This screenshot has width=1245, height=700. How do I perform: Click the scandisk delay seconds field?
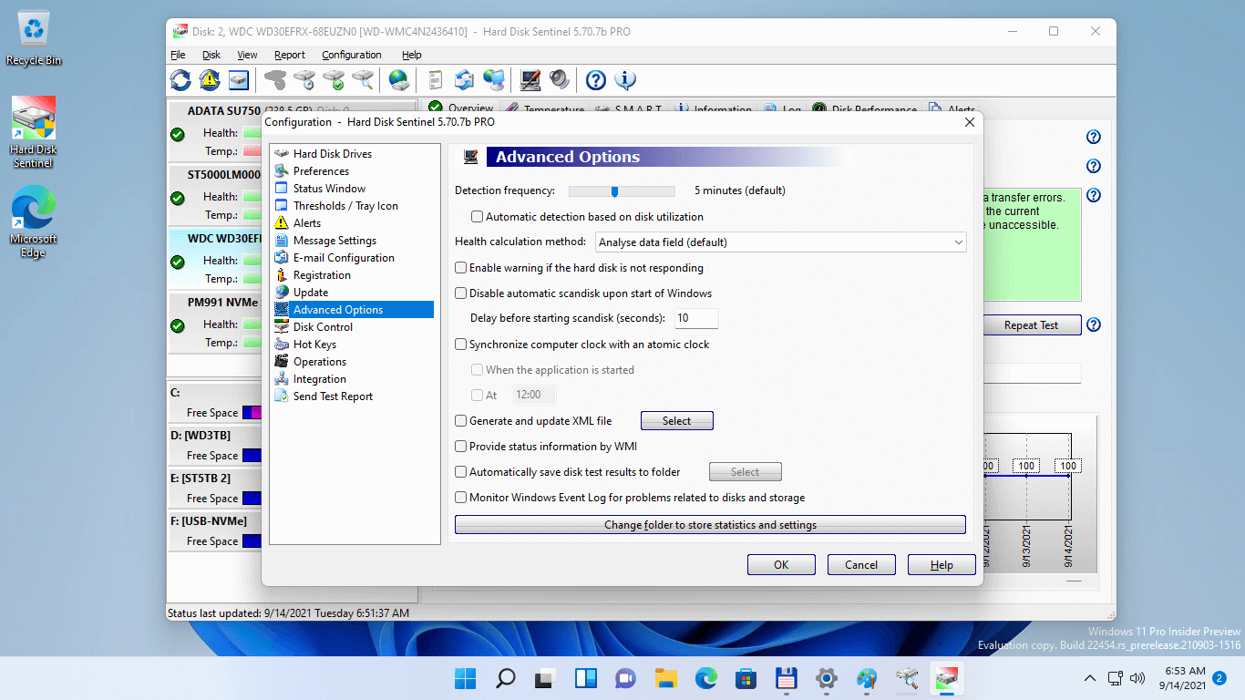696,319
